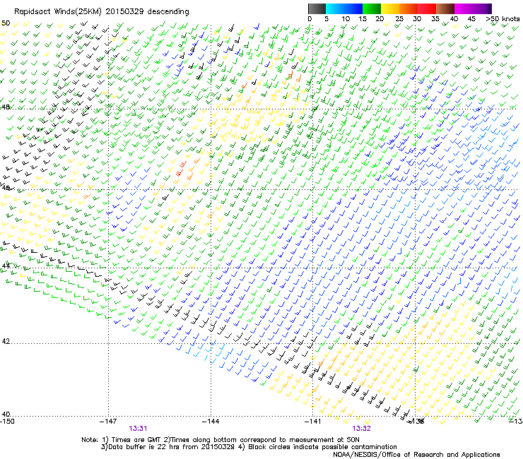Viewport: 523px width, 459px height.
Task: Click the longitude axis label -141
Action: [313, 422]
